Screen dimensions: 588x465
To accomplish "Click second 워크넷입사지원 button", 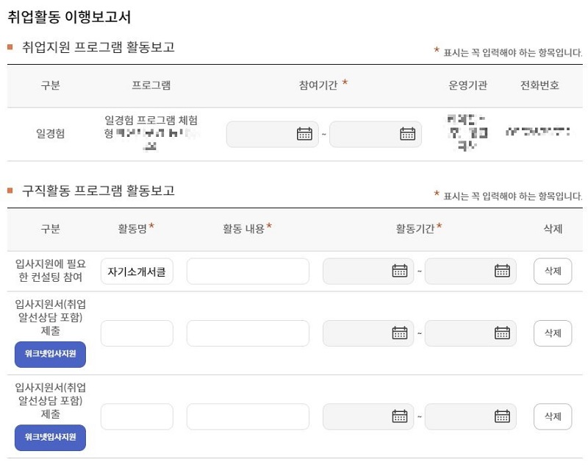I will tap(50, 438).
